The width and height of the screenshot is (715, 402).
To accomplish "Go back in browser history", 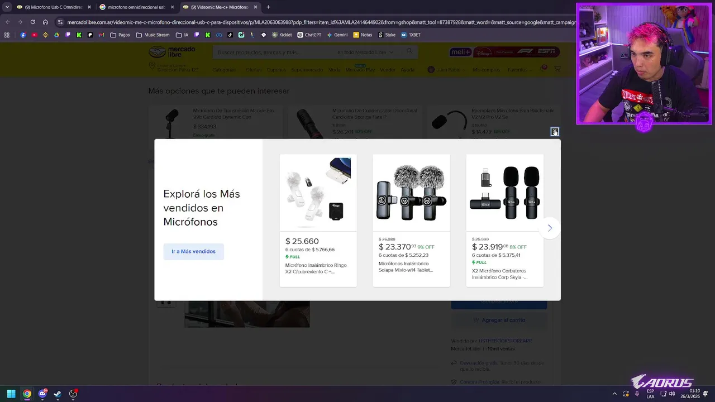I will [7, 22].
